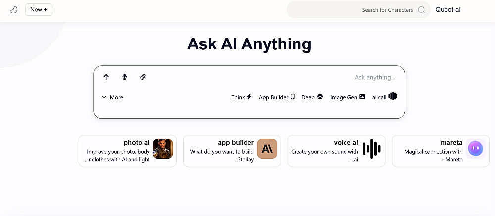Attach a file with paperclip icon
This screenshot has height=216, width=495.
(x=143, y=77)
